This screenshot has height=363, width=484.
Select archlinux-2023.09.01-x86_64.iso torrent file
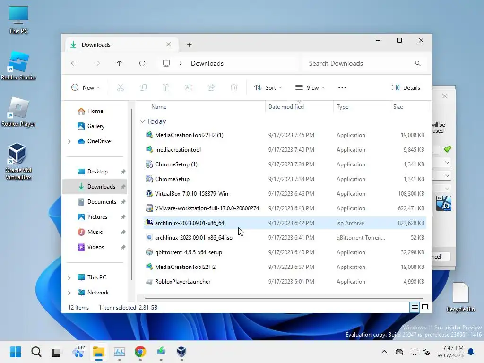(x=285, y=238)
